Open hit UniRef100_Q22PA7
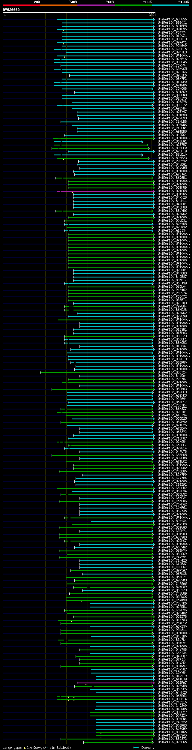This screenshot has height=750, width=192. 172,683
